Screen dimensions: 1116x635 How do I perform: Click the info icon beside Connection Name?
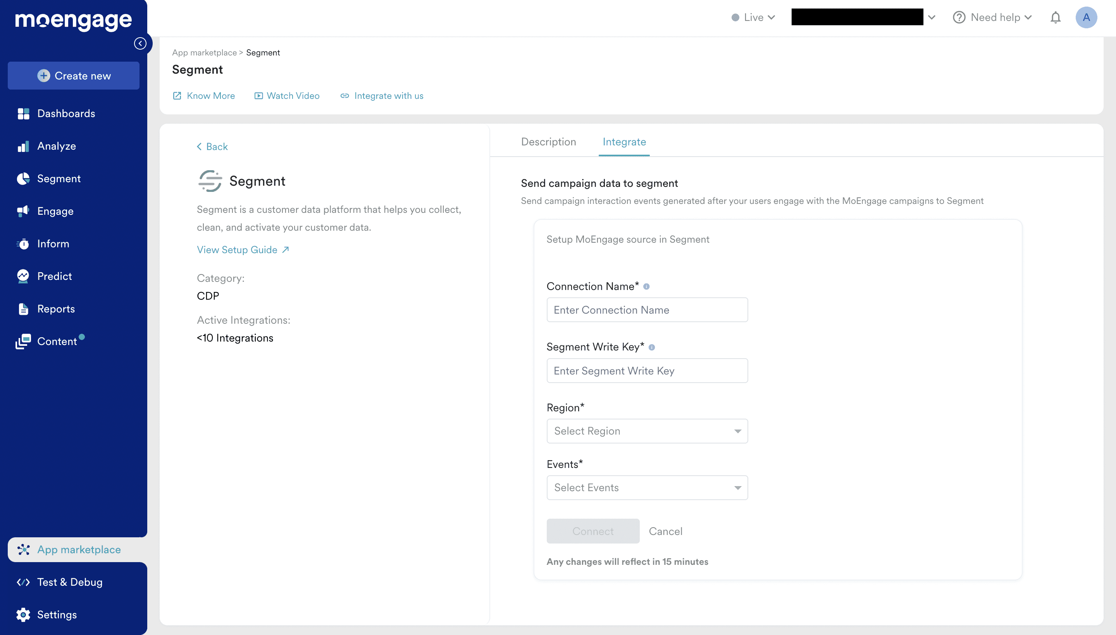point(647,286)
